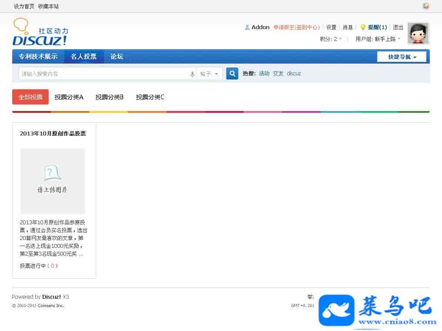Select the 全部投票 category button
442x331 pixels.
point(30,97)
